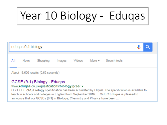Select the 'Year 10 Biology - Eduqas' title box

pyautogui.click(x=82, y=16)
